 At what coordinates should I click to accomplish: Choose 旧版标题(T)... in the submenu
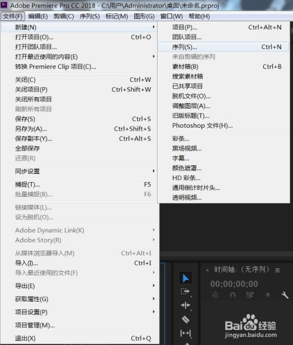[x=223, y=115]
